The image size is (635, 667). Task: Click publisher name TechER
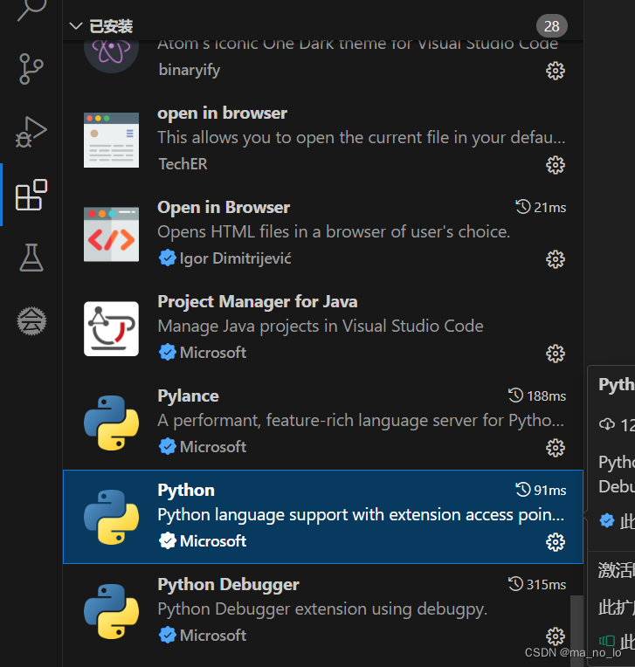[x=183, y=164]
